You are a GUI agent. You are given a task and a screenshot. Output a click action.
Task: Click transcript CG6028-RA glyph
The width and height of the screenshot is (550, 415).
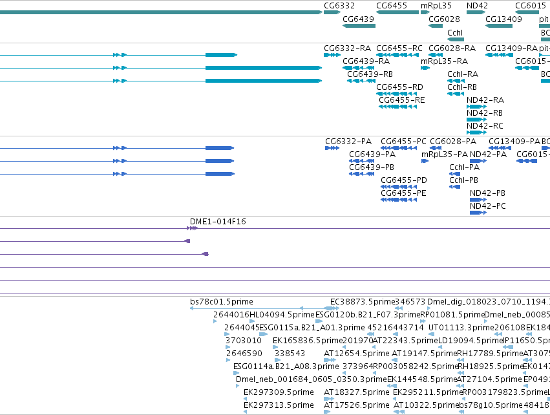(x=436, y=55)
